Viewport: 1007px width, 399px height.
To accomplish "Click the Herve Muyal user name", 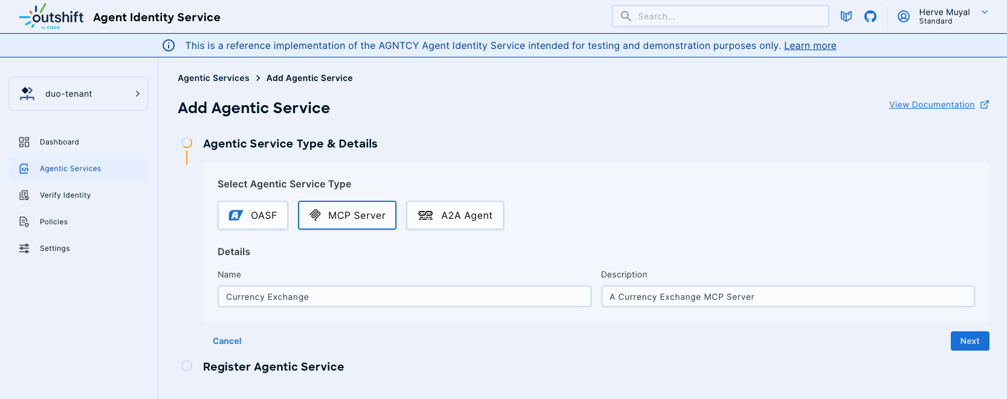I will (944, 12).
